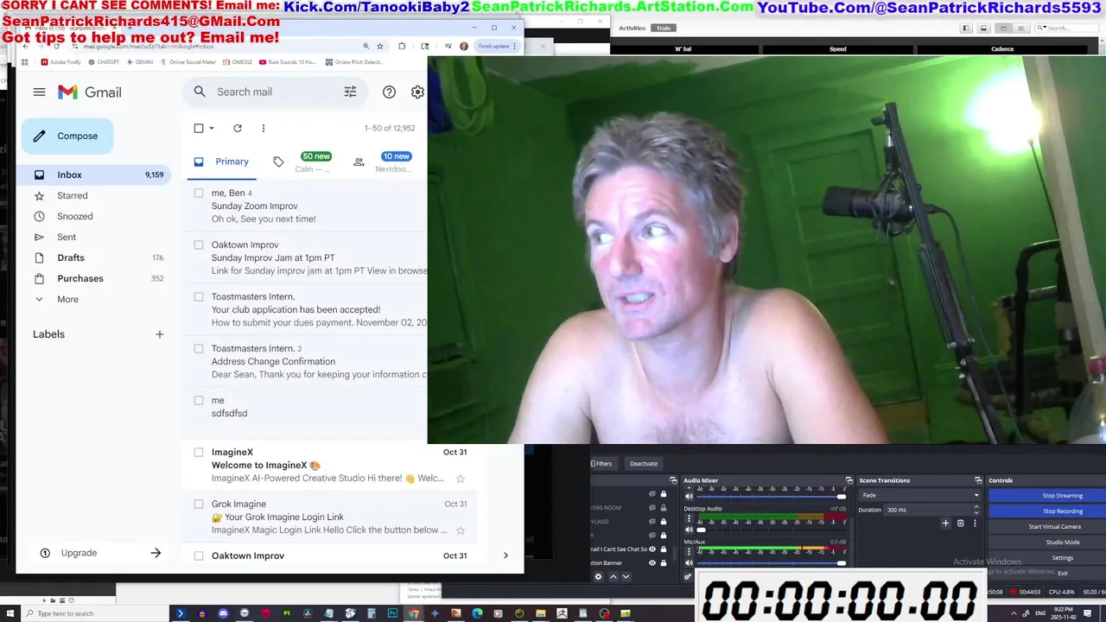Open Chrome extensions puzzle icon
The width and height of the screenshot is (1106, 622).
pyautogui.click(x=402, y=46)
